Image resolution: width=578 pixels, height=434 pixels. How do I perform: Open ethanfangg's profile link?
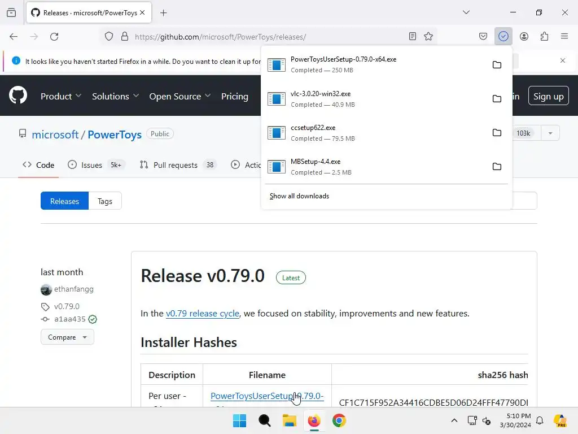74,289
